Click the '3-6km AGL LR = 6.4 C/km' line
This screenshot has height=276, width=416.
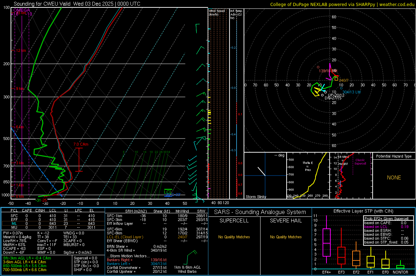click(25, 262)
